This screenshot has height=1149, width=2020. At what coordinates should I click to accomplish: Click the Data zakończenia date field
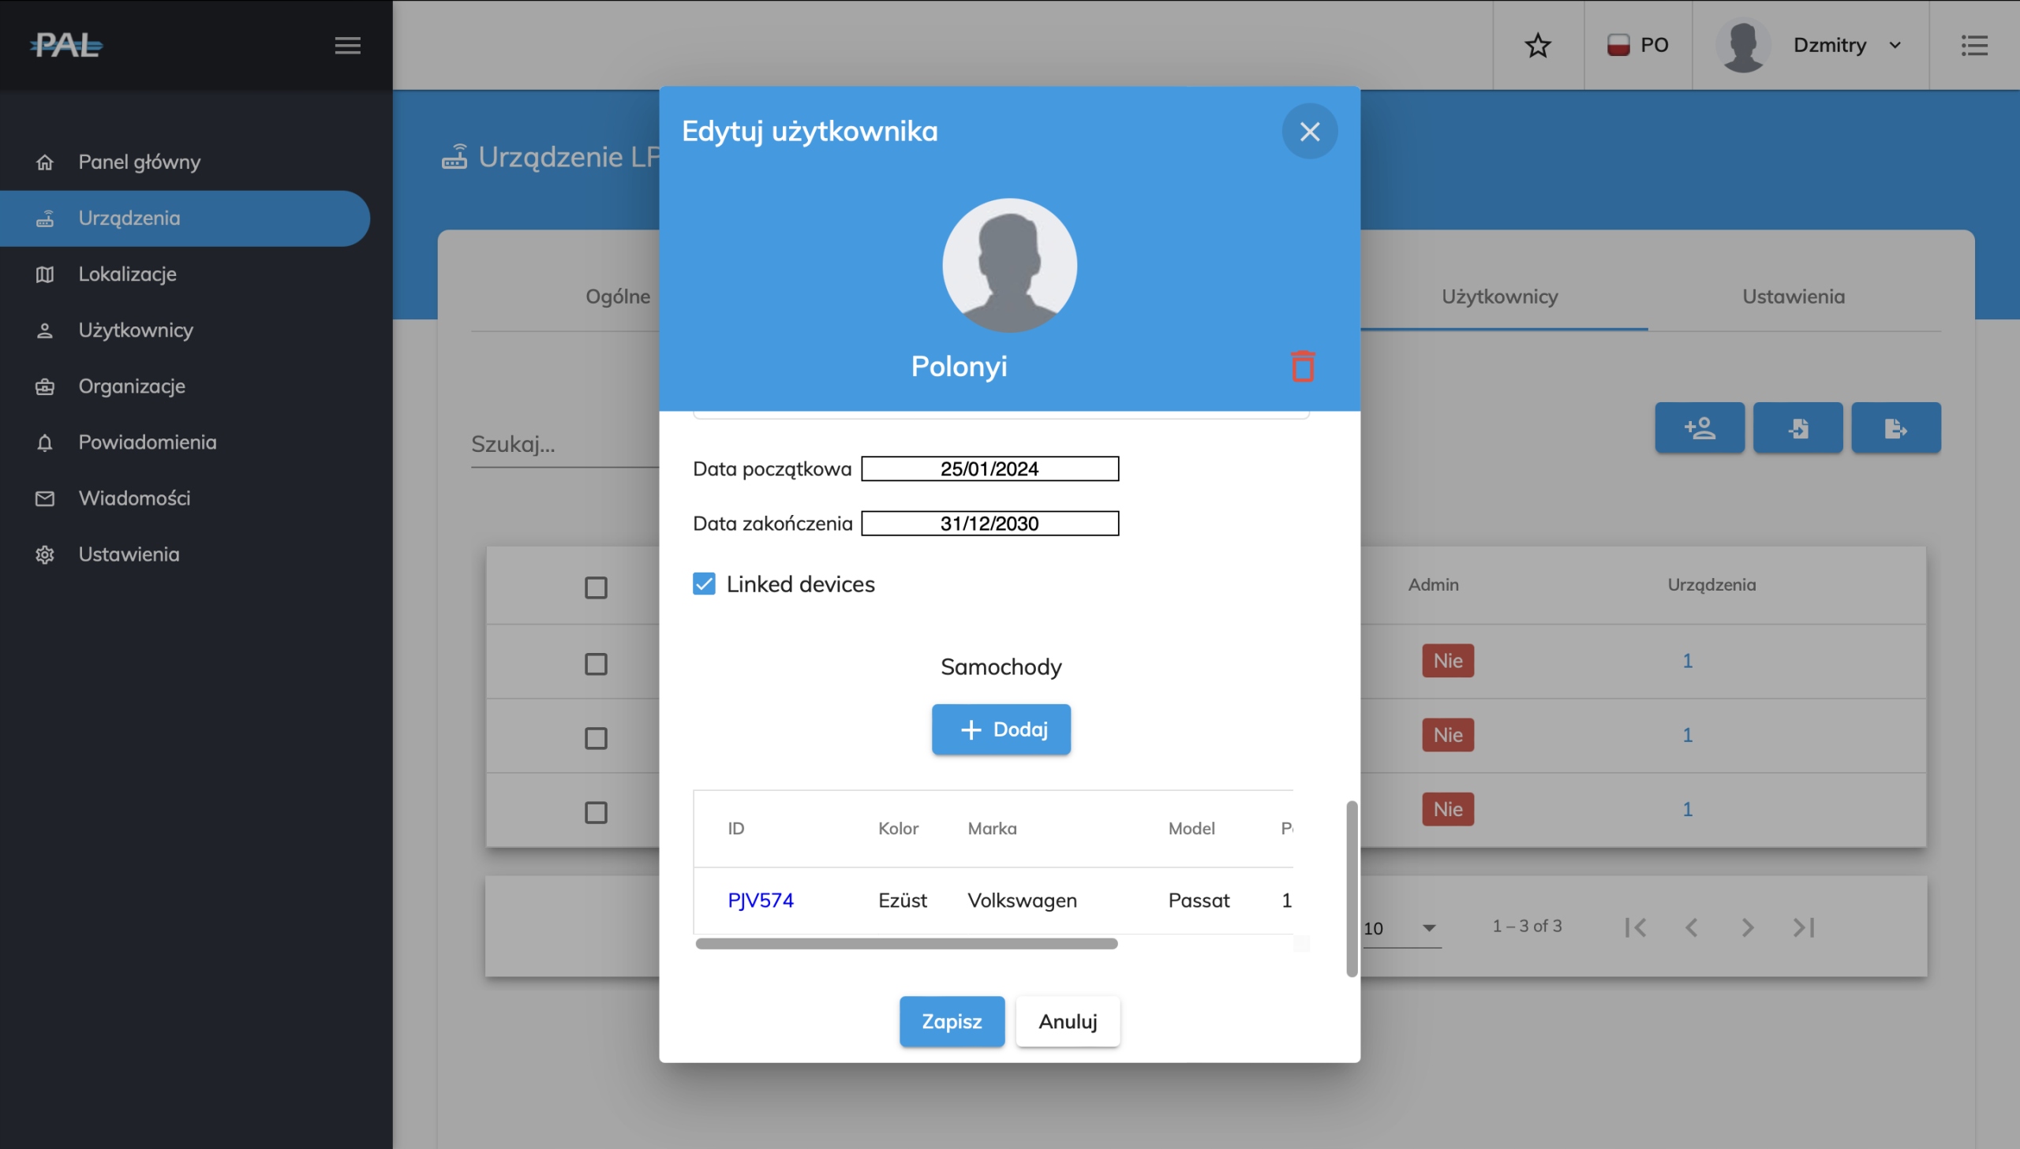(989, 523)
